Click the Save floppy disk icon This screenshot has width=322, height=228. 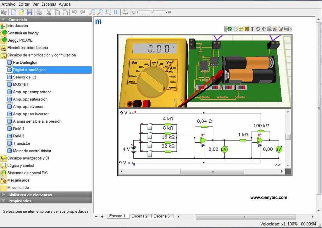click(30, 12)
